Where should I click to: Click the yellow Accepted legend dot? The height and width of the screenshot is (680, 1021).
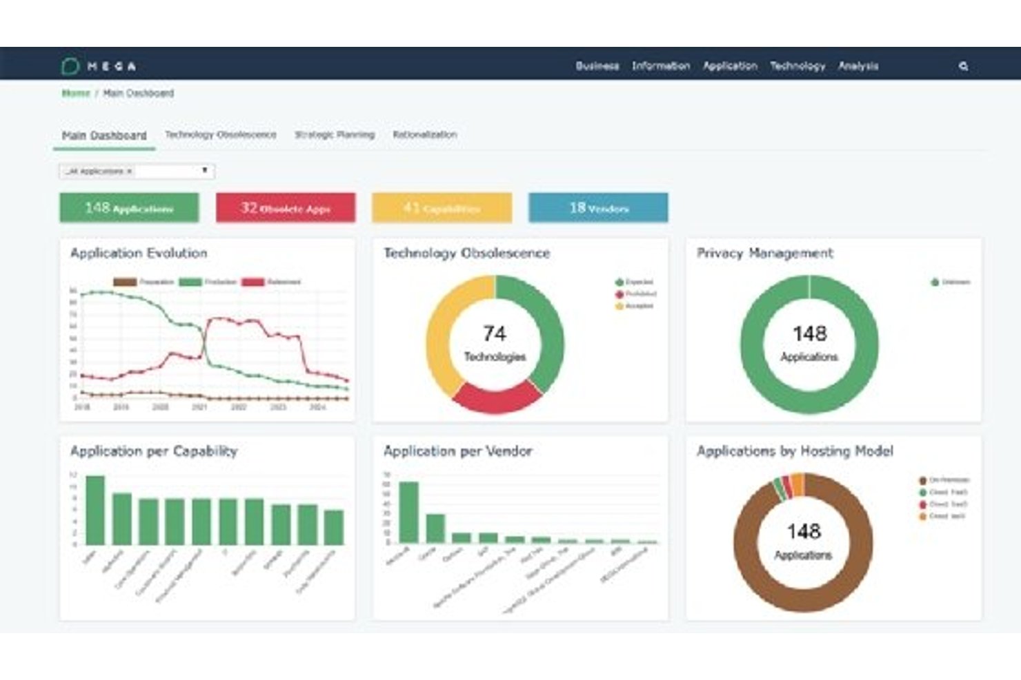(619, 305)
